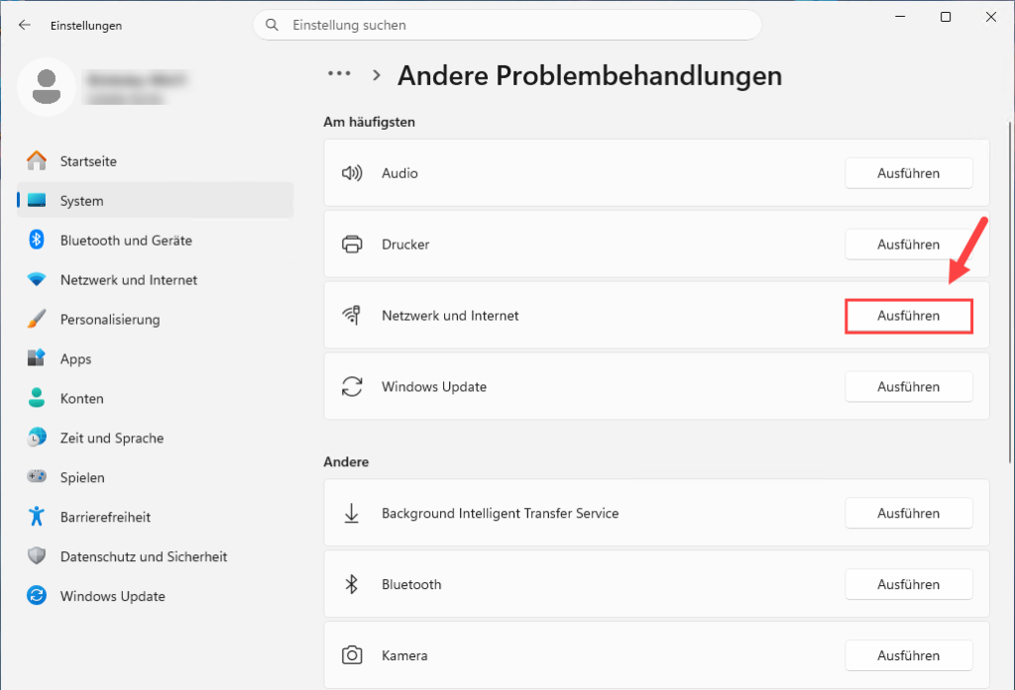Maximize the Einstellungen window
This screenshot has width=1015, height=690.
click(945, 17)
